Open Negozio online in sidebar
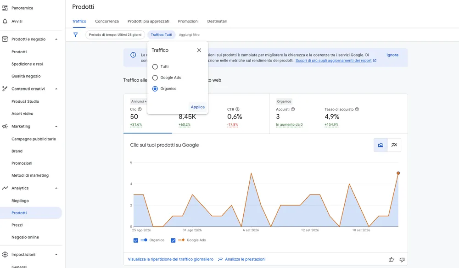Screen dimensions: 459x268 [x=25, y=237]
